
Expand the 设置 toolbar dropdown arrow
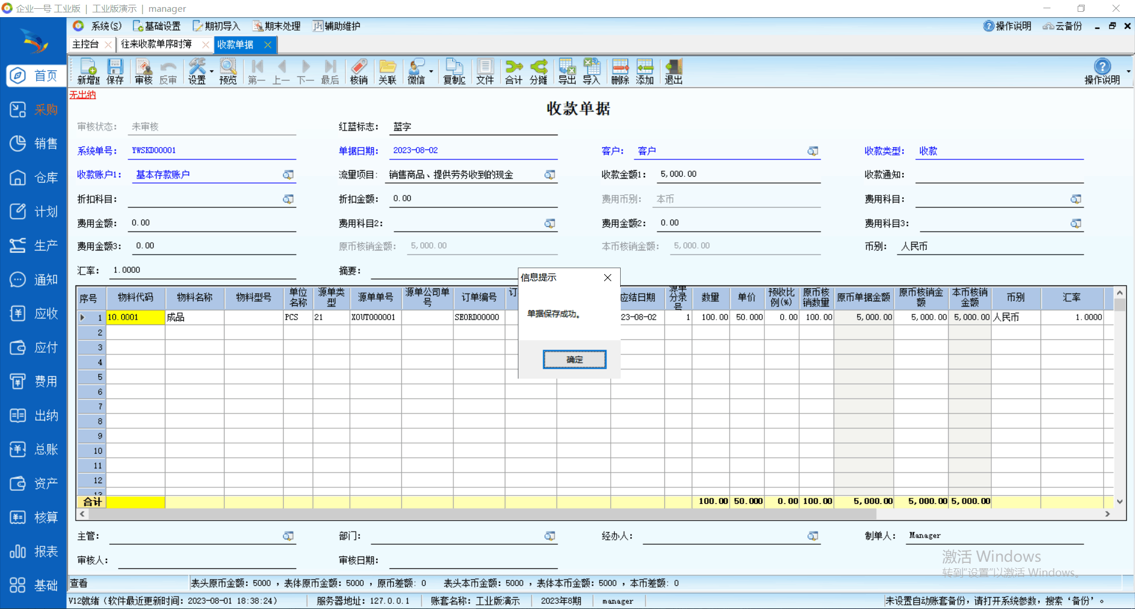212,71
